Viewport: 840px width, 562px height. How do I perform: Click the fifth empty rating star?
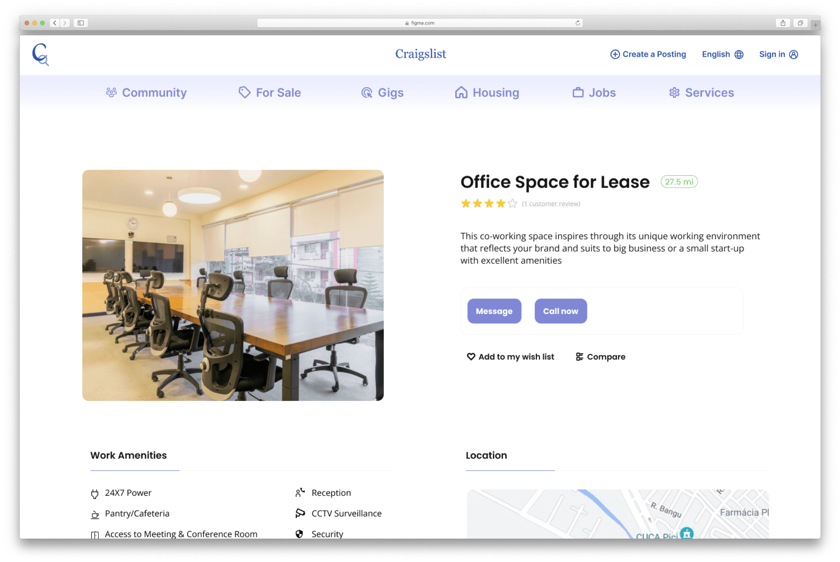(x=512, y=203)
